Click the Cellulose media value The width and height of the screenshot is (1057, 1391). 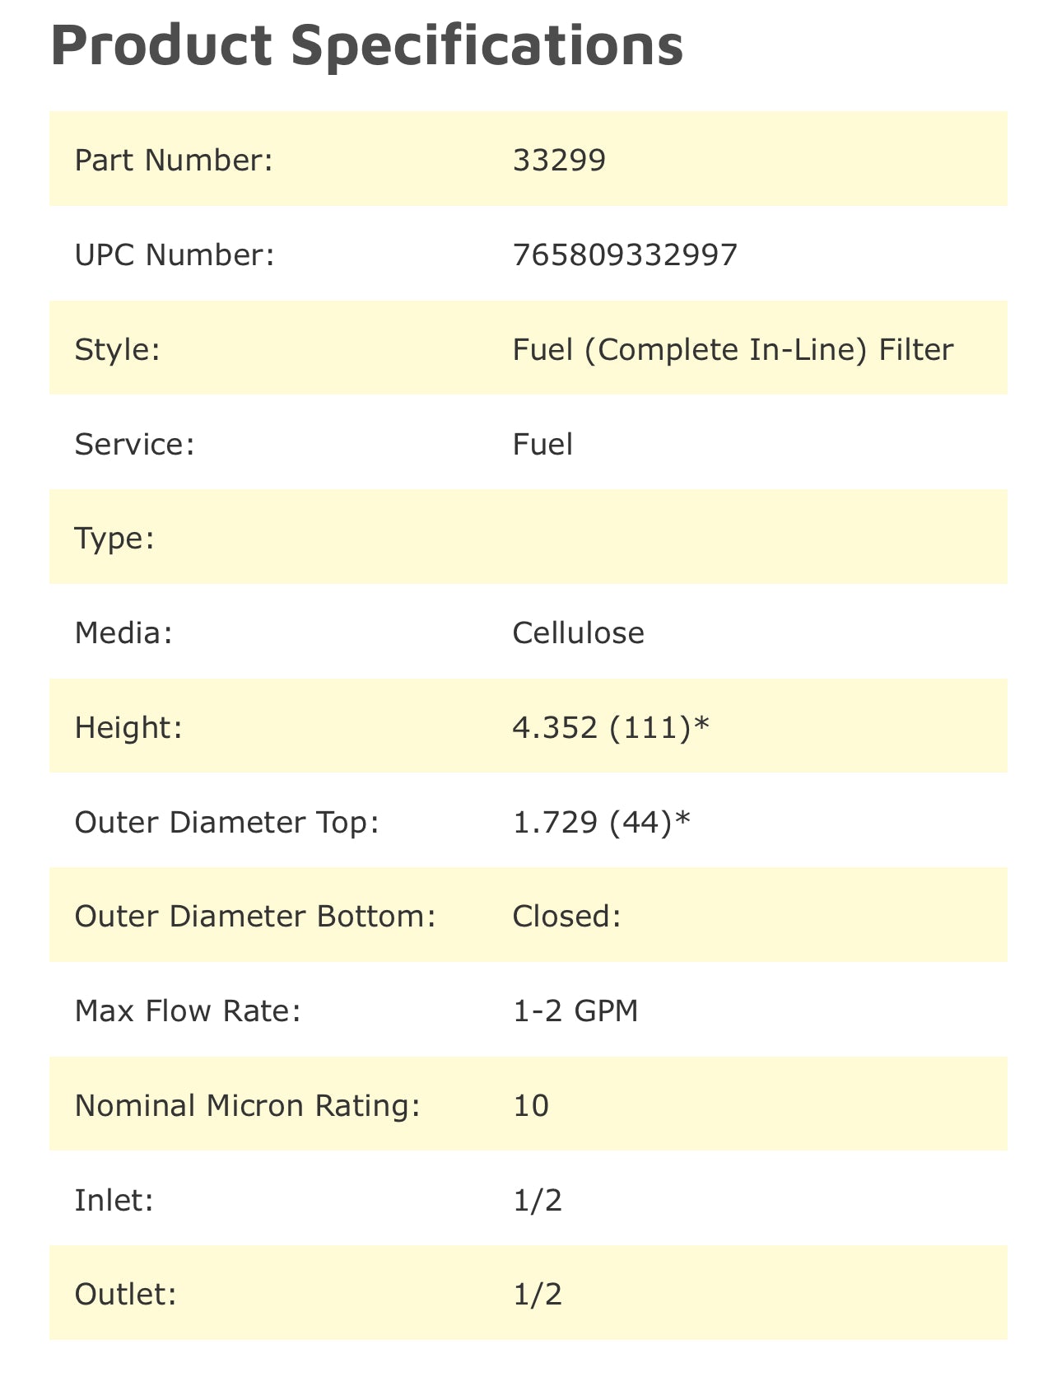click(x=578, y=632)
